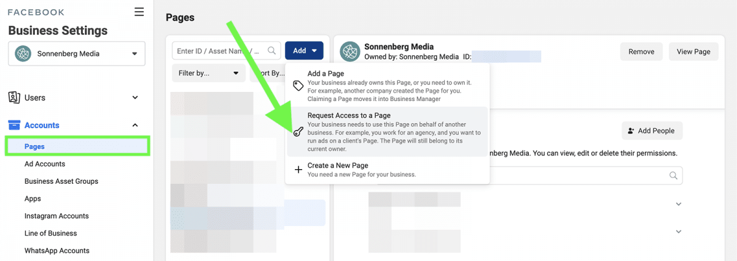737x261 pixels.
Task: Click the Enter ID / Asset Name search field
Action: click(x=227, y=51)
